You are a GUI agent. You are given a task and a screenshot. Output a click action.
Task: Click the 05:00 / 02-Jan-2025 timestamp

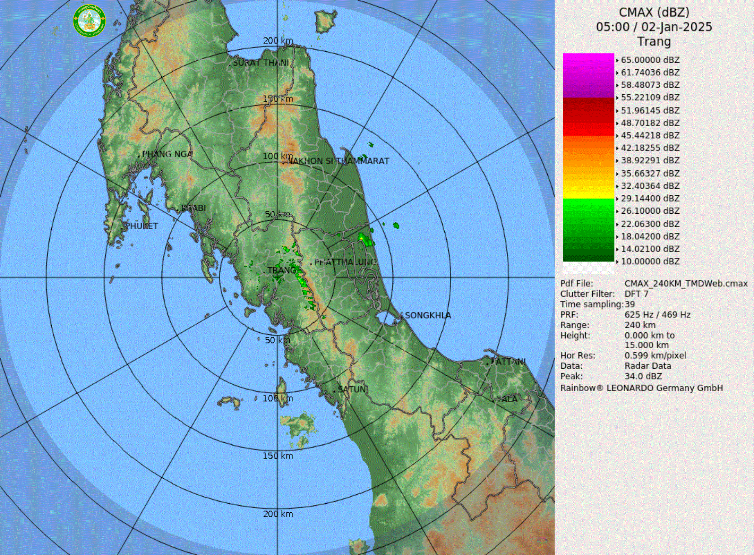pos(654,27)
